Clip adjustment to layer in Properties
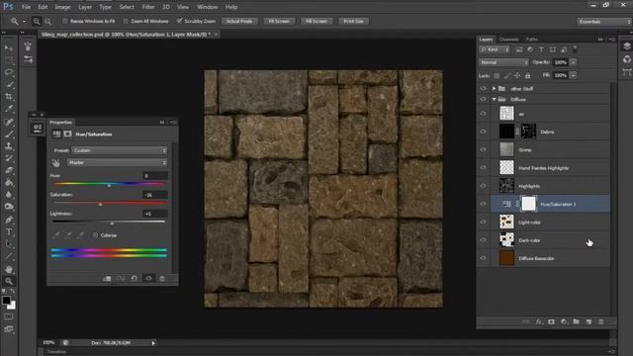Screen dimensions: 633x356 [x=107, y=279]
